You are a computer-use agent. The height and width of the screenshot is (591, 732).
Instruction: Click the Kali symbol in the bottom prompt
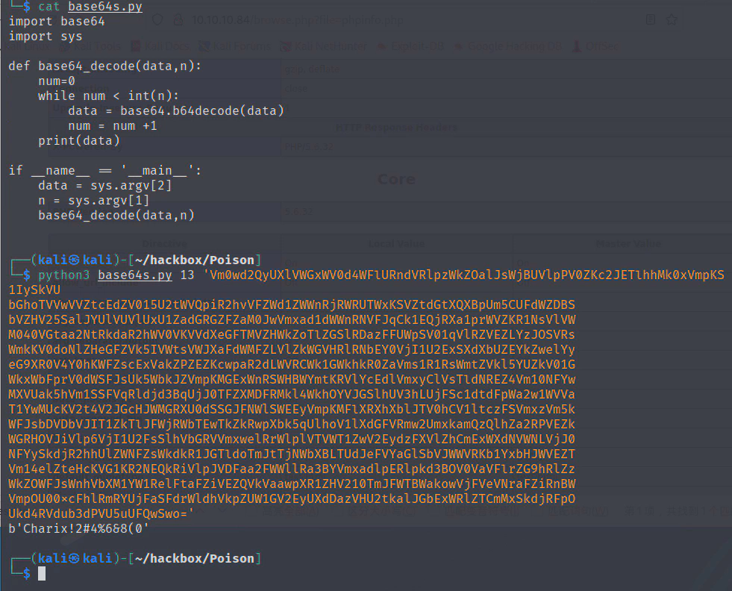pyautogui.click(x=74, y=558)
